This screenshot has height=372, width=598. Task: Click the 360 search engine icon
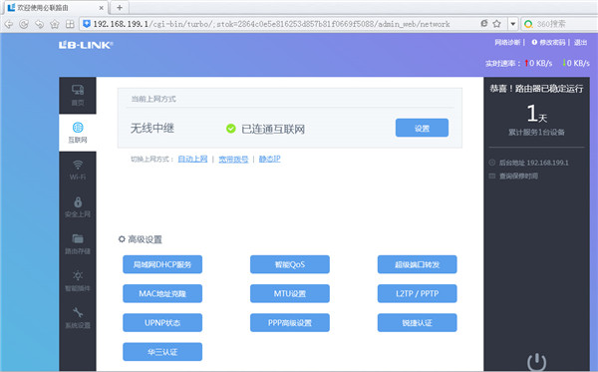tap(528, 24)
